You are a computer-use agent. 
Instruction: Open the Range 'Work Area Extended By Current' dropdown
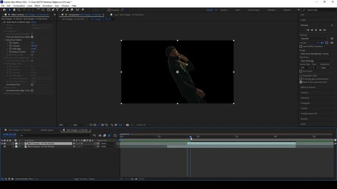point(316,54)
